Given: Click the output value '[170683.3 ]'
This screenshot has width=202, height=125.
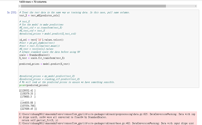Looking at the screenshot, I should click(28, 97).
